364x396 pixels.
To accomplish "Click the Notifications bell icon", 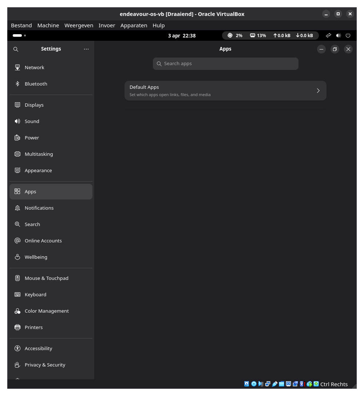I will [17, 208].
